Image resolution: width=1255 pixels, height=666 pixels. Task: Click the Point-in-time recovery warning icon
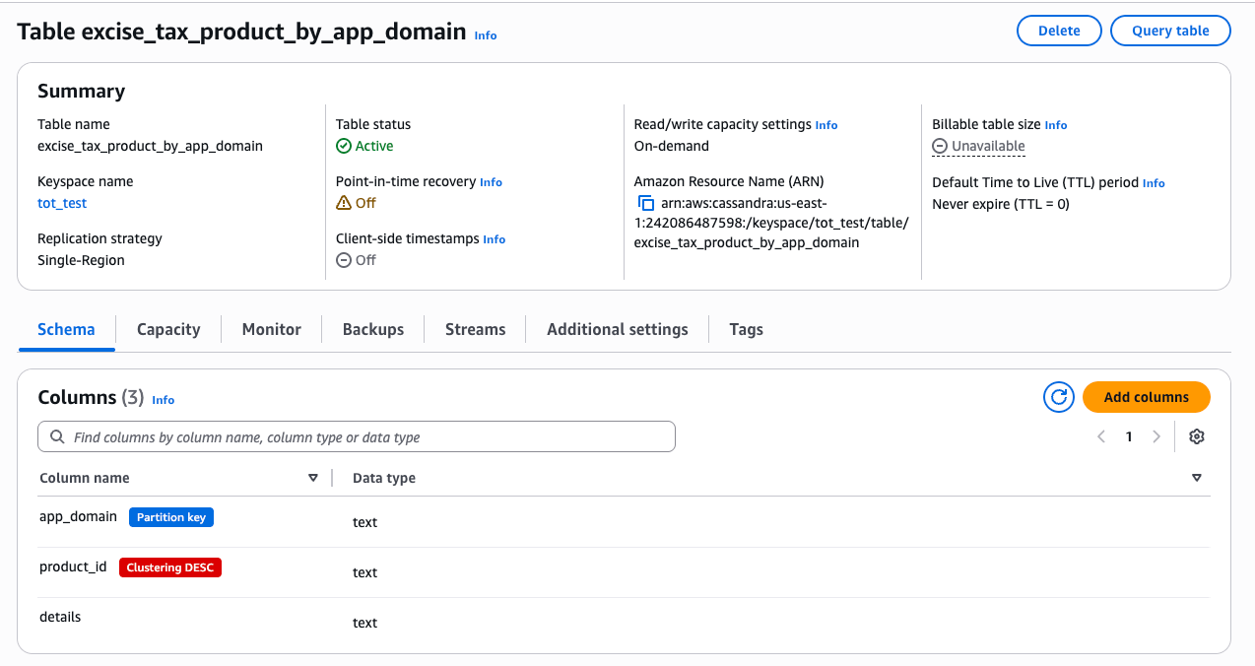[x=343, y=203]
